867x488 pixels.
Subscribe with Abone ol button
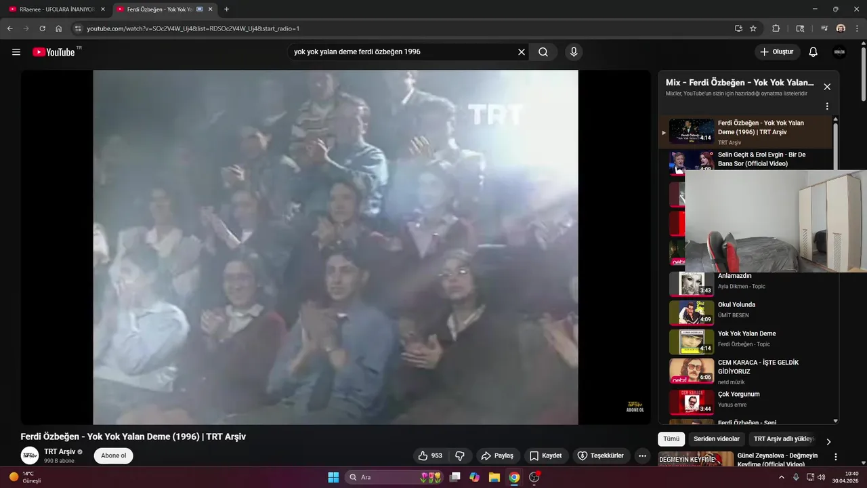pyautogui.click(x=113, y=455)
